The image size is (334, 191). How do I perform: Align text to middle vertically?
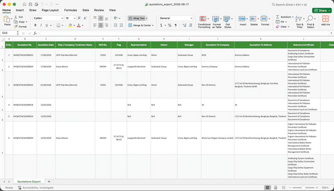tap(101, 18)
